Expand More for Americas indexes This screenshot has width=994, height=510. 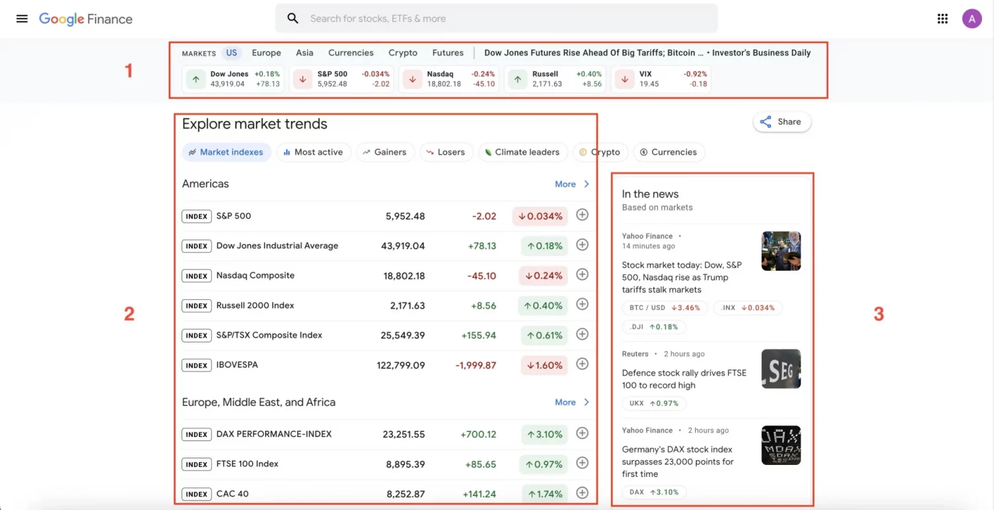point(572,184)
